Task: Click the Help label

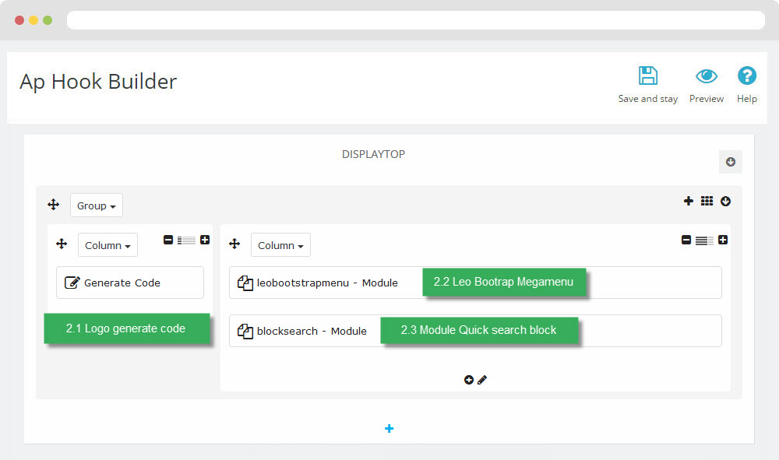Action: point(747,99)
